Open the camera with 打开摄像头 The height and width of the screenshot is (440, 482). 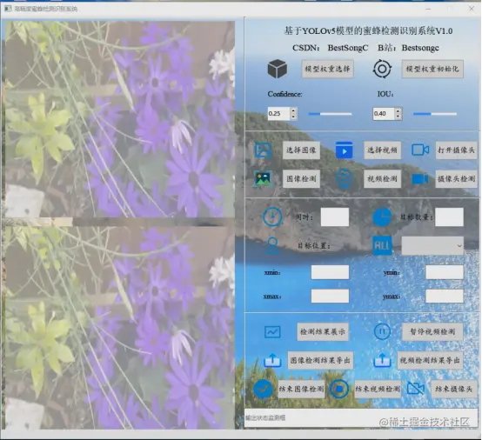(x=456, y=150)
